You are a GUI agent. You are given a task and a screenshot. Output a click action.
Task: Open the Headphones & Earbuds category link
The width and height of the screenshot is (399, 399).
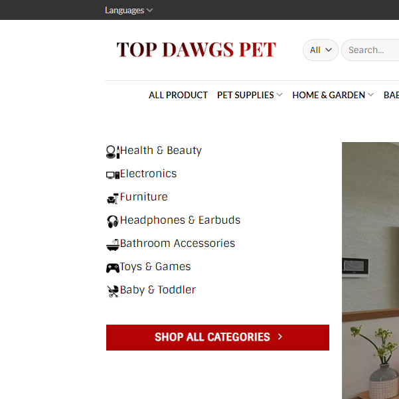180,220
